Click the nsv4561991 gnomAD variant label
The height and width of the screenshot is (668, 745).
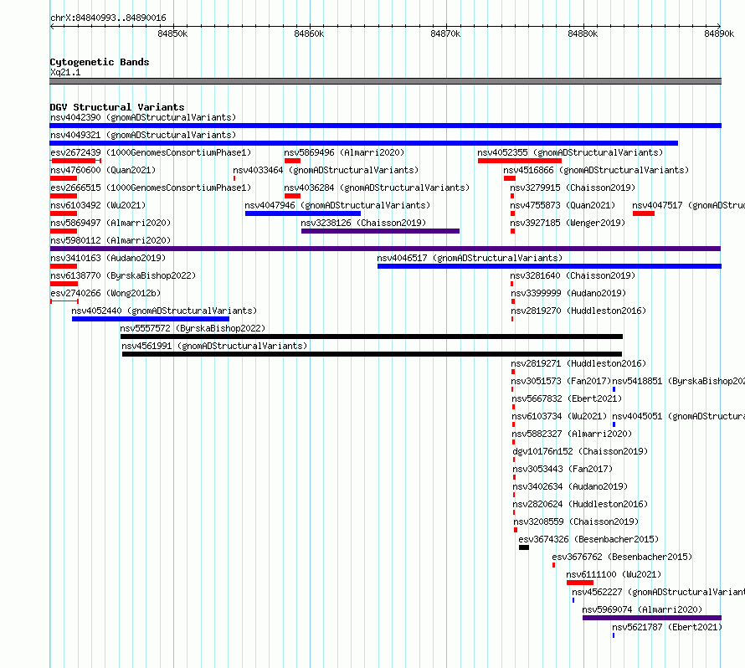coord(214,346)
